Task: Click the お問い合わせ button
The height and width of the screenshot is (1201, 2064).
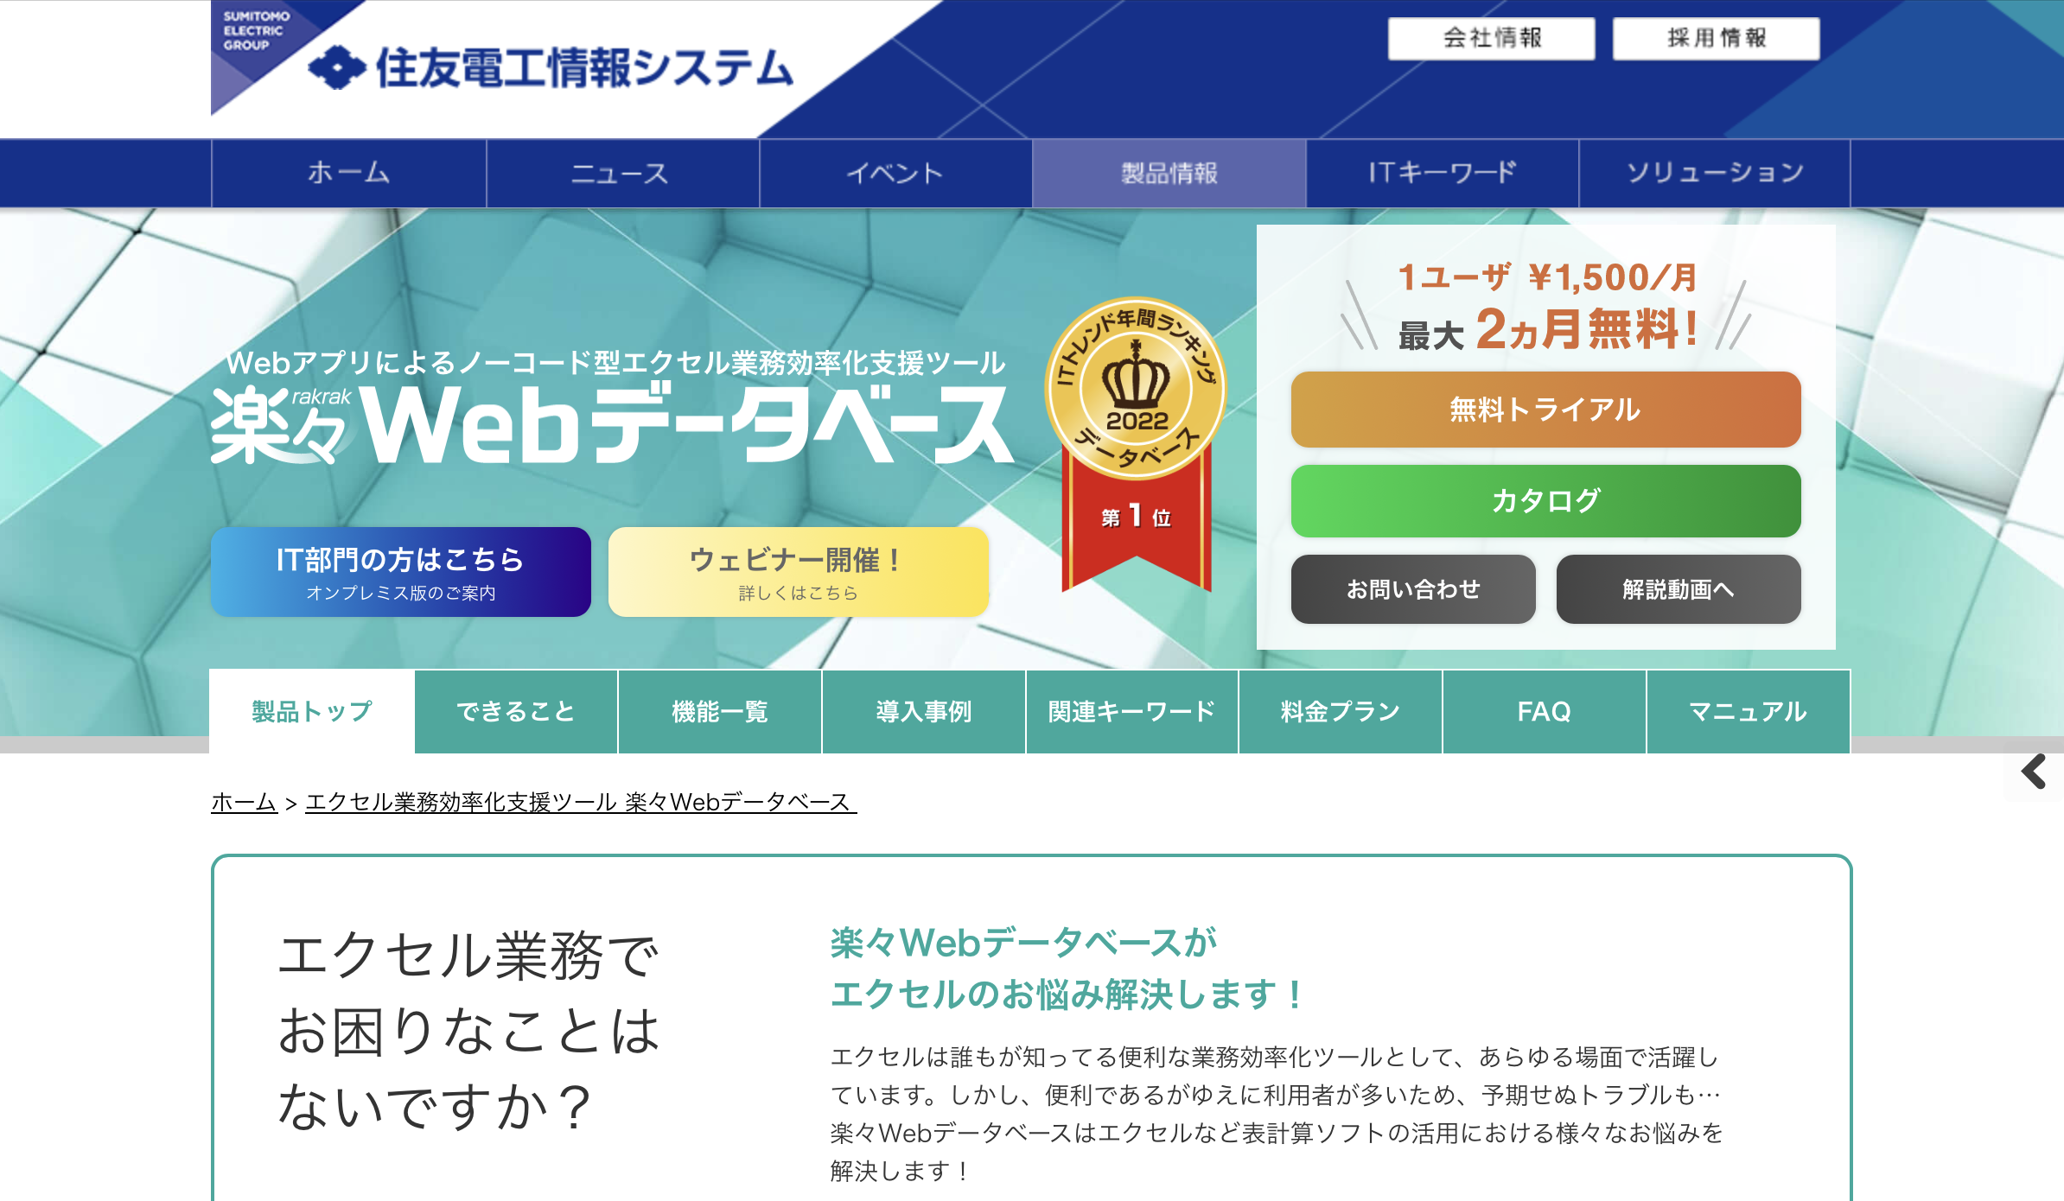Action: pyautogui.click(x=1413, y=589)
